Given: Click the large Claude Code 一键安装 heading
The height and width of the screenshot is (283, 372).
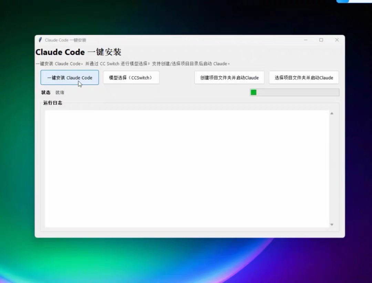Looking at the screenshot, I should 78,52.
